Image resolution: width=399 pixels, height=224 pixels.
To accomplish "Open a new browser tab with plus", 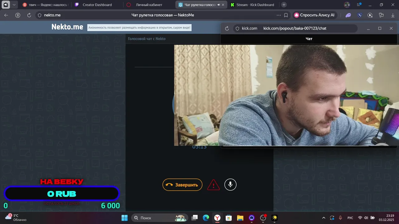I will (x=284, y=5).
